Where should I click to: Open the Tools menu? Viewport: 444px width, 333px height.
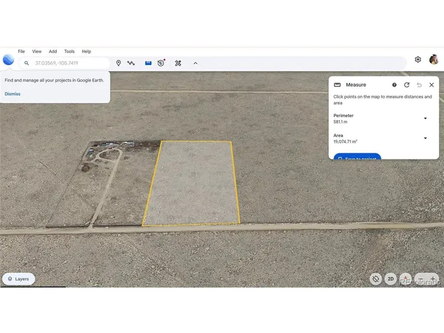click(69, 51)
